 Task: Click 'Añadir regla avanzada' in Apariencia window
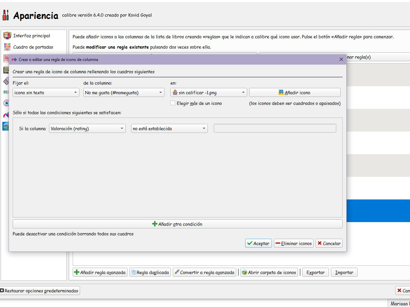100,272
